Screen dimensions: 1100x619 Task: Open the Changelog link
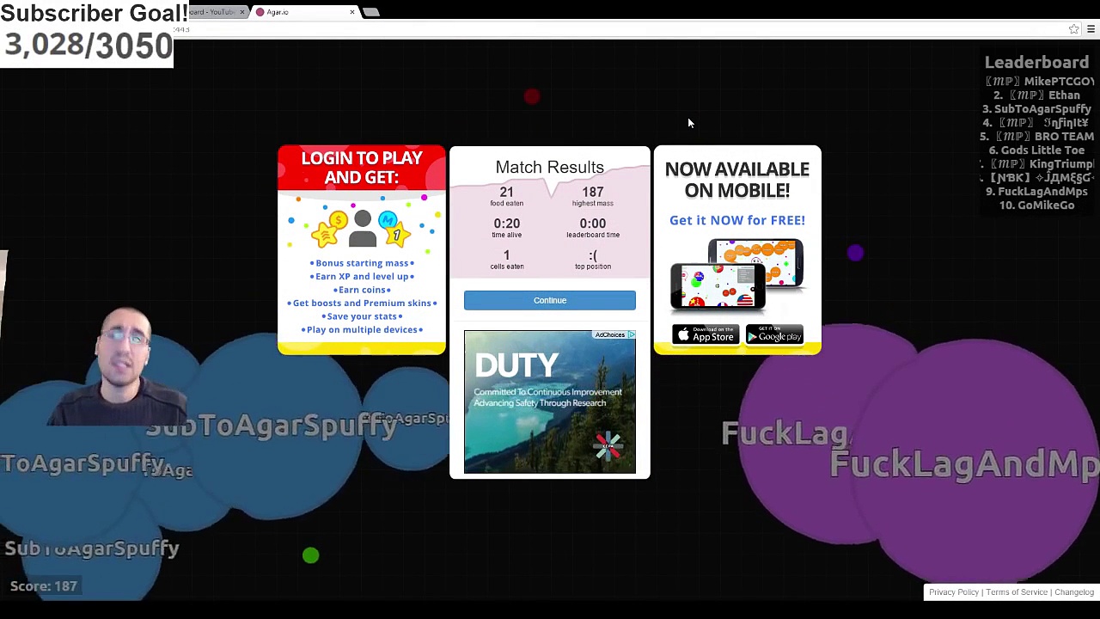pos(1074,592)
